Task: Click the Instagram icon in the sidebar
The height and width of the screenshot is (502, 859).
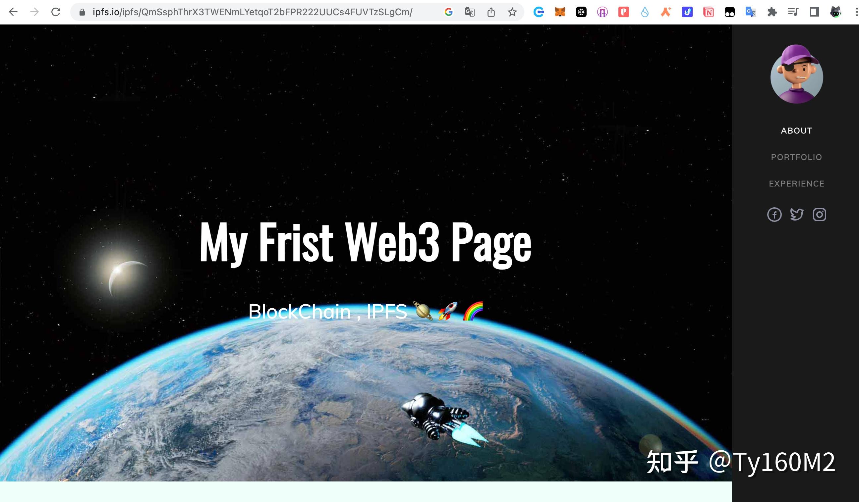Action: [820, 214]
